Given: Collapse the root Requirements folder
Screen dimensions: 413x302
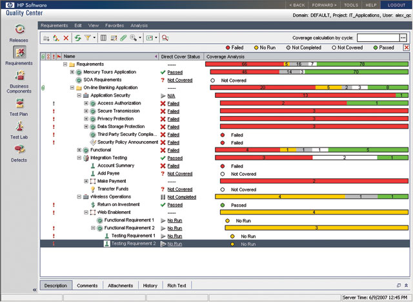Looking at the screenshot, I should [x=65, y=64].
